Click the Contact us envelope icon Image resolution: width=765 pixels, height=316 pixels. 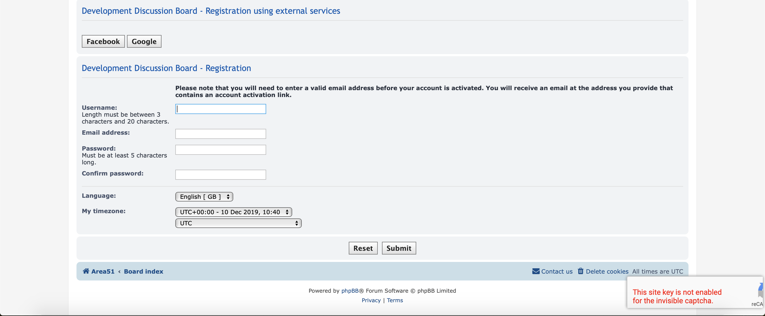(536, 271)
